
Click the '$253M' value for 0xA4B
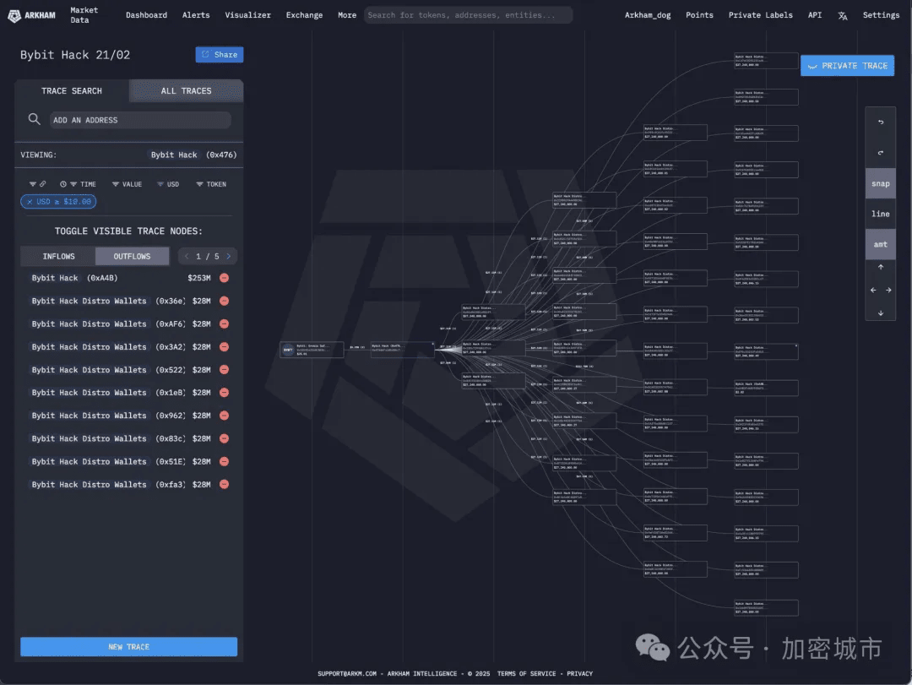199,278
